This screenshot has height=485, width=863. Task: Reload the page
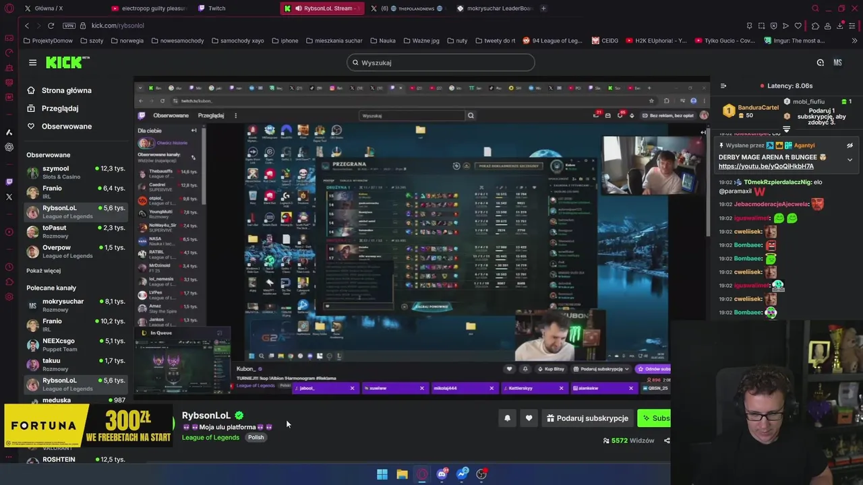pyautogui.click(x=51, y=26)
